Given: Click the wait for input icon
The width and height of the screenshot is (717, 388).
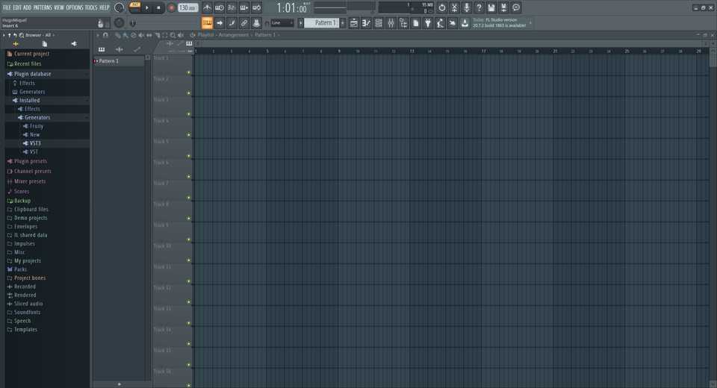Looking at the screenshot, I should point(220,7).
